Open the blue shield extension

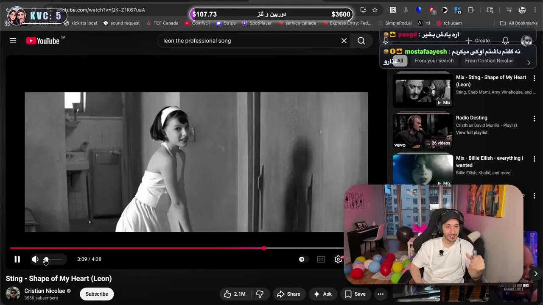[419, 10]
